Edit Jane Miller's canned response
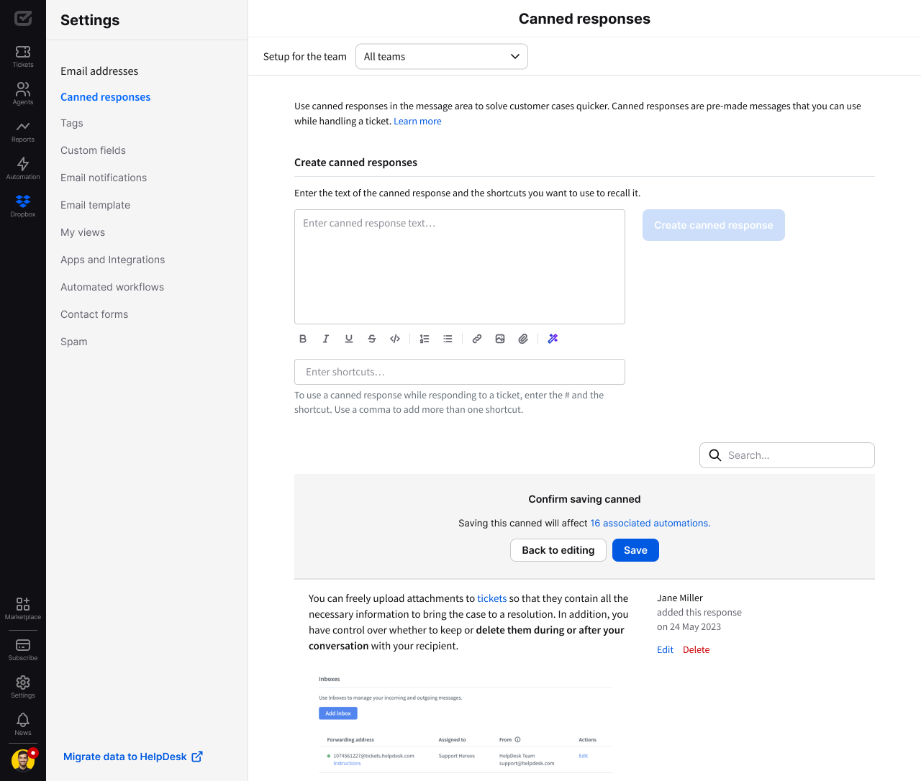This screenshot has height=781, width=921. [x=665, y=649]
